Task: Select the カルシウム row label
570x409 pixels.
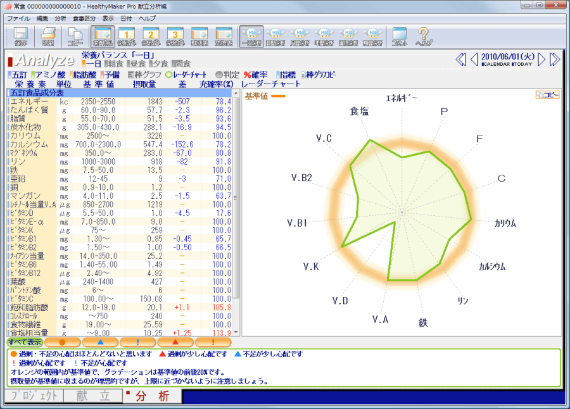Action: point(29,144)
